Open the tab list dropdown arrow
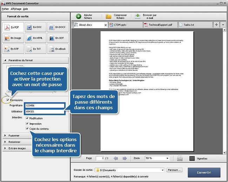 (223, 24)
